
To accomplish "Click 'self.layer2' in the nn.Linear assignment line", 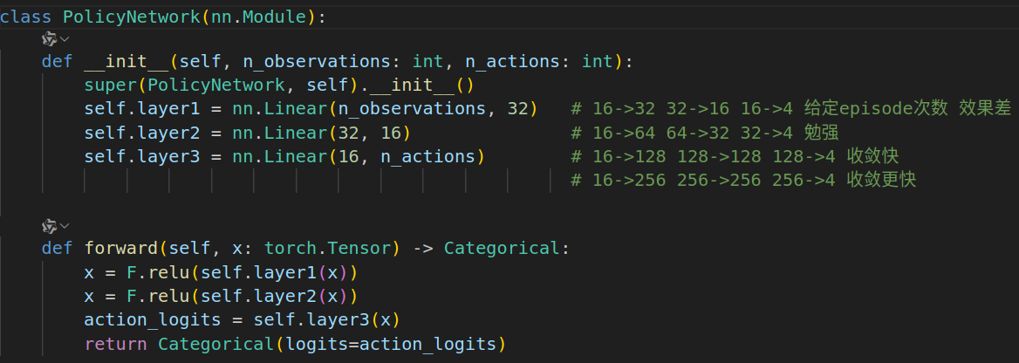I will [x=141, y=133].
